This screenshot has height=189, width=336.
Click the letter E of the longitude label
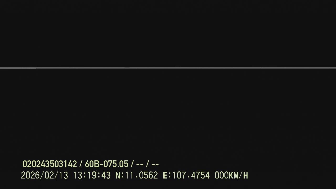click(165, 175)
